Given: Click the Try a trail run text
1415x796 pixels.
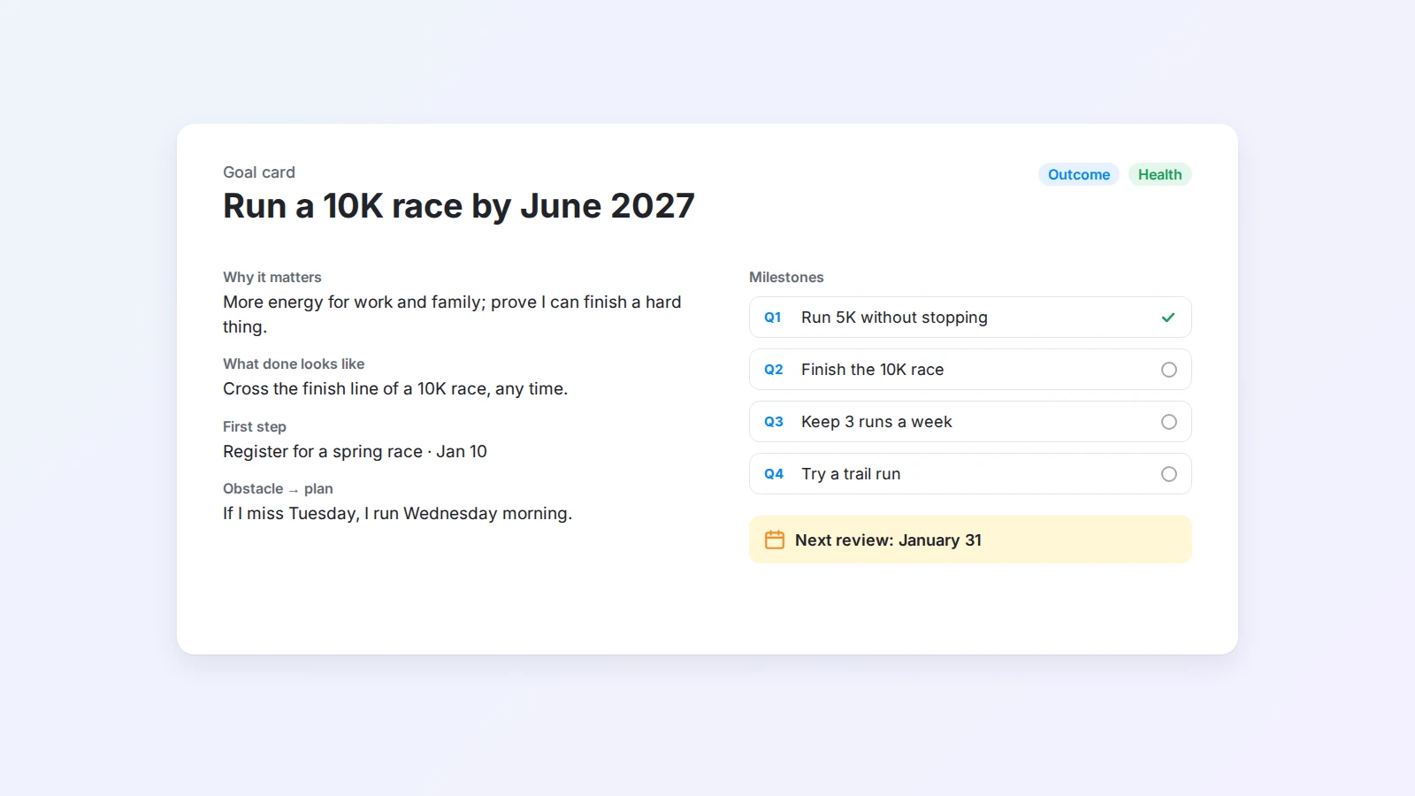Looking at the screenshot, I should click(x=851, y=474).
